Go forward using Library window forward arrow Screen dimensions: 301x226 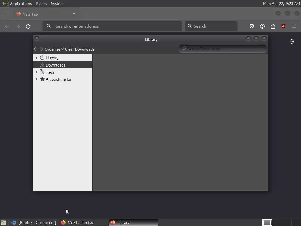pyautogui.click(x=41, y=49)
